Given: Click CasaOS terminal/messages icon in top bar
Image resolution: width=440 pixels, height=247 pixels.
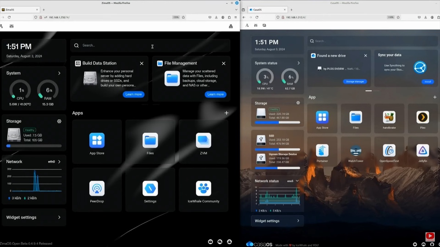Looking at the screenshot, I should (x=264, y=25).
